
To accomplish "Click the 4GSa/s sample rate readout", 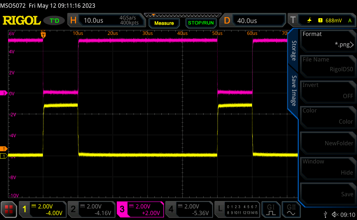I will click(x=128, y=18).
